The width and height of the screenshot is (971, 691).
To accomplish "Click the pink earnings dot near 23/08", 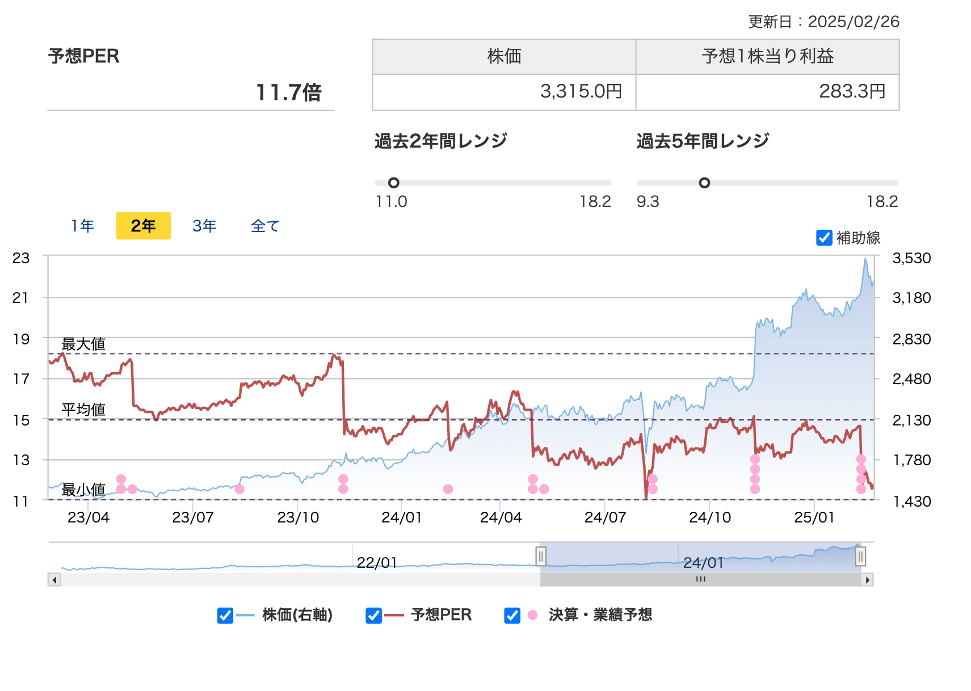I will (239, 489).
